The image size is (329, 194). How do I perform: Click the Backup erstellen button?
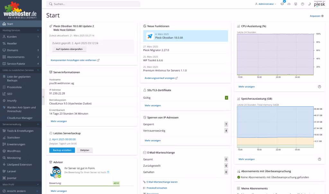tap(62, 150)
